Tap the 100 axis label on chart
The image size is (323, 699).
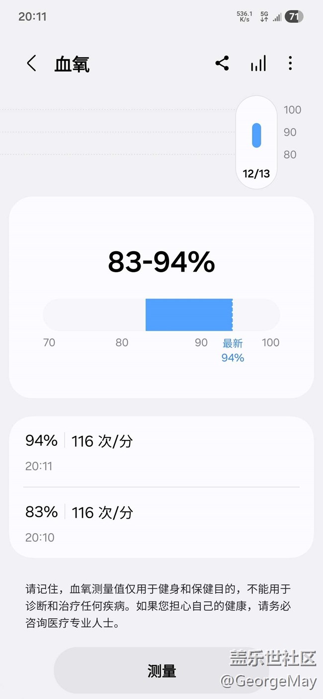pyautogui.click(x=292, y=110)
